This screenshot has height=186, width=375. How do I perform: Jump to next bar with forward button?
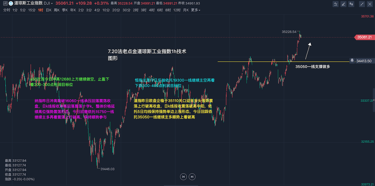click(192, 177)
